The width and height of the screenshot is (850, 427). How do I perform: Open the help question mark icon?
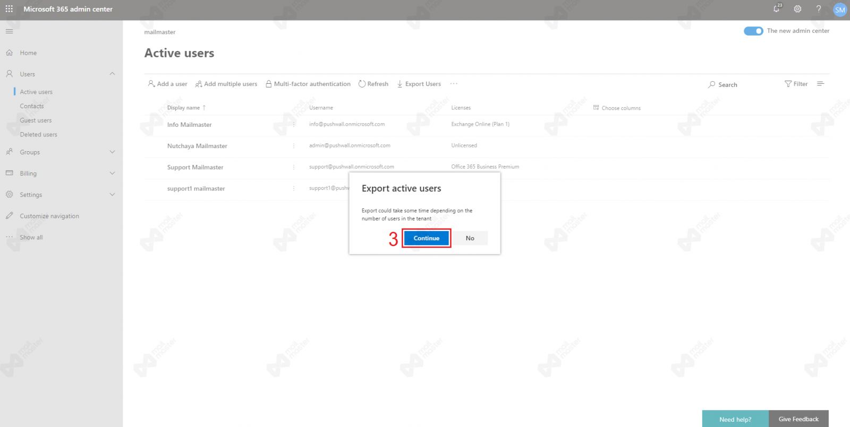point(819,9)
